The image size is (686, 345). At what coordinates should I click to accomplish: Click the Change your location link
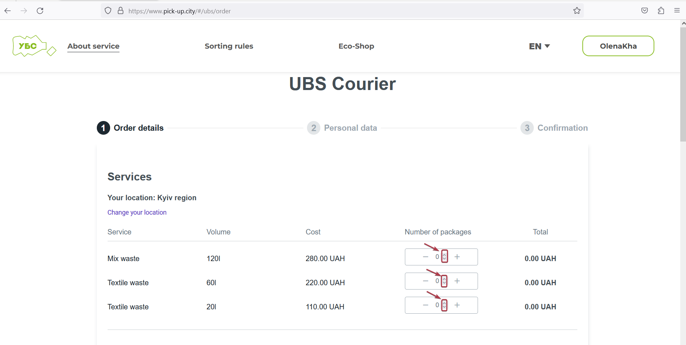tap(137, 212)
